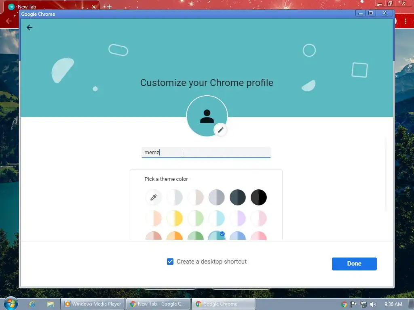This screenshot has width=414, height=310.
Task: Click the dialog's vertical scrollbar
Action: coord(386,174)
